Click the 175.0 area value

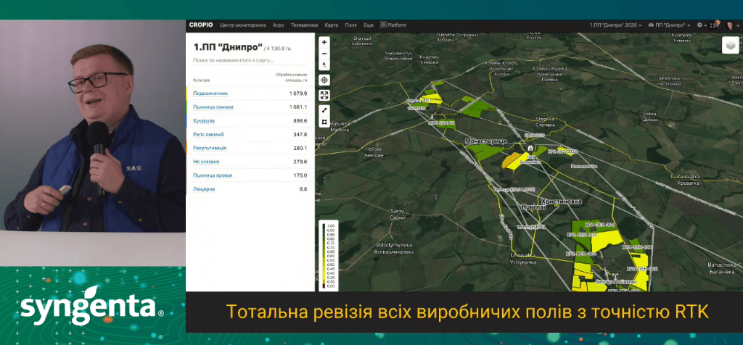[x=300, y=175]
